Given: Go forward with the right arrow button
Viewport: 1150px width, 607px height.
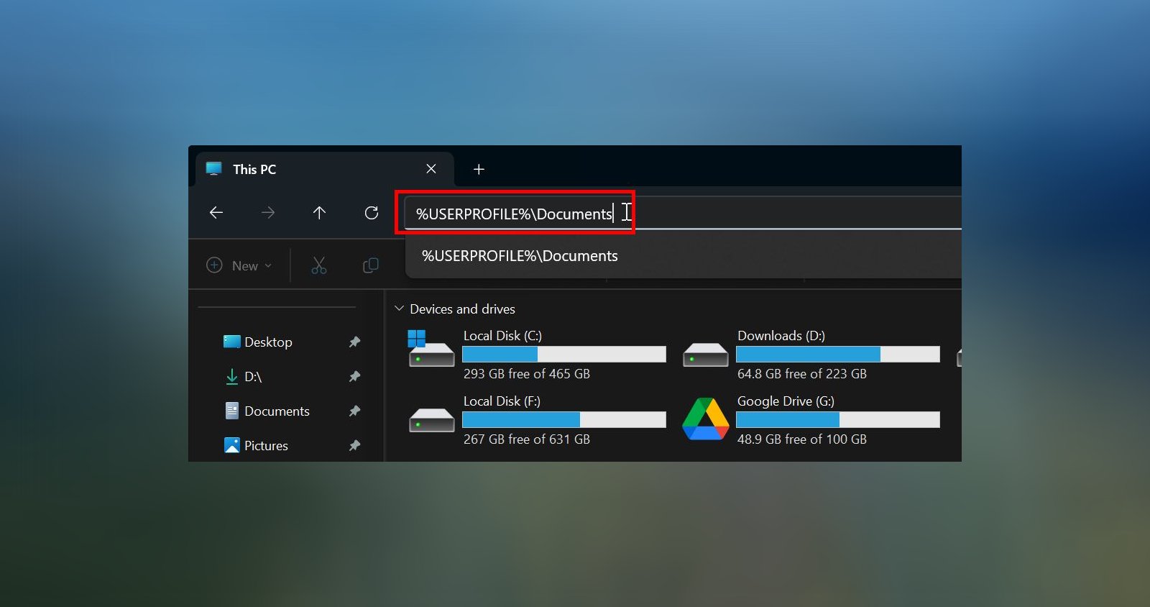Looking at the screenshot, I should click(x=268, y=213).
